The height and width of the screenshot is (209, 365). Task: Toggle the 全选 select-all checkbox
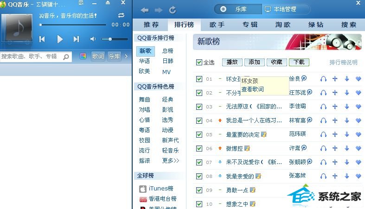point(199,62)
